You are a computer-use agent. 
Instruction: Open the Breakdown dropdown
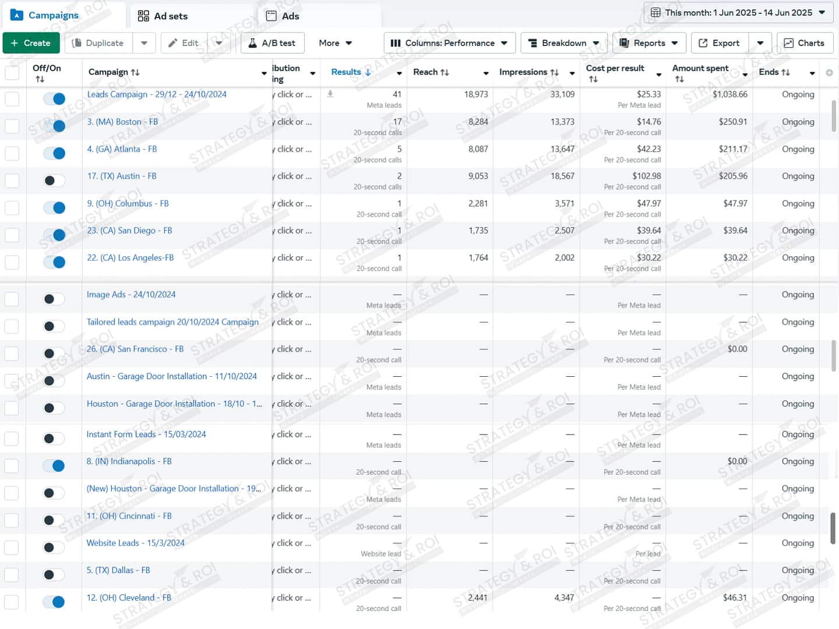(563, 43)
